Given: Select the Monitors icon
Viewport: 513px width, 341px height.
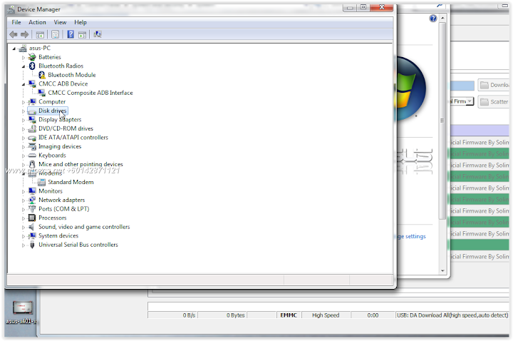Looking at the screenshot, I should pos(32,191).
